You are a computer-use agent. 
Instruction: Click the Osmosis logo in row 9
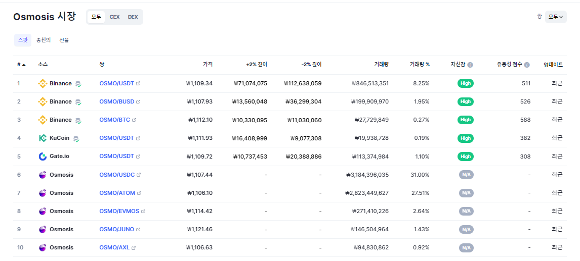click(x=43, y=229)
